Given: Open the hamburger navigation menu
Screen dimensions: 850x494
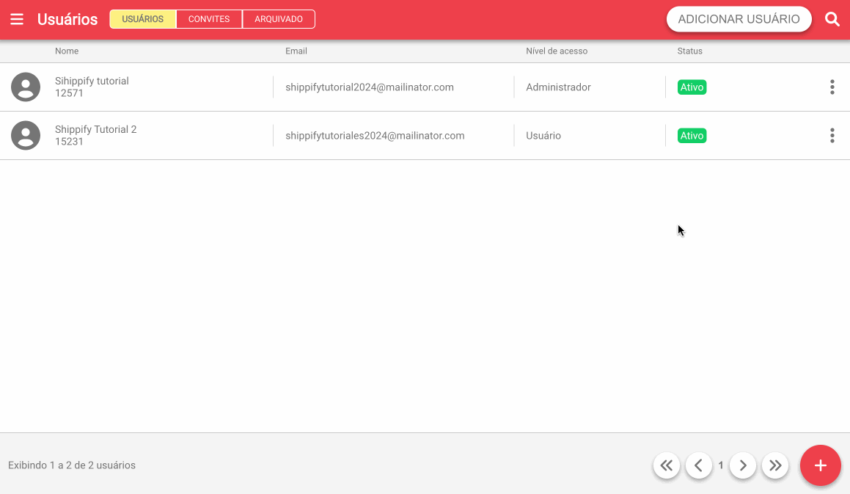Looking at the screenshot, I should point(17,19).
